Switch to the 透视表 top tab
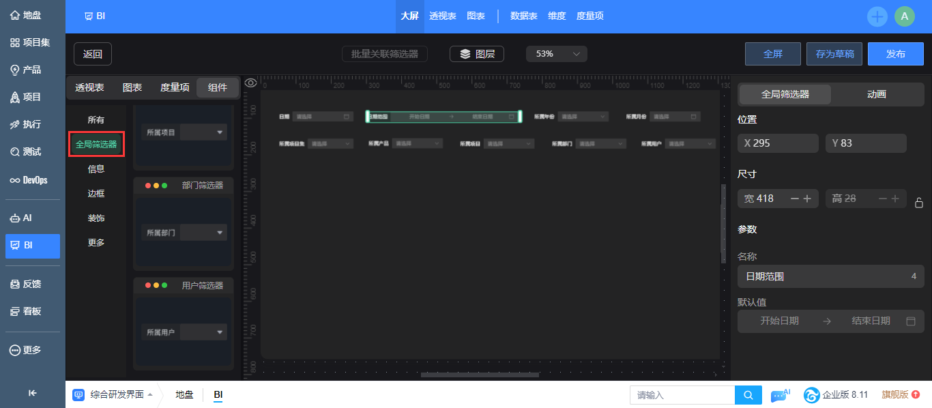 pyautogui.click(x=443, y=16)
